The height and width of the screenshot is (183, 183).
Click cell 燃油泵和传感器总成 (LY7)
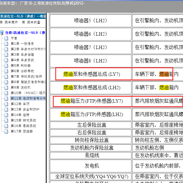pos(90,74)
